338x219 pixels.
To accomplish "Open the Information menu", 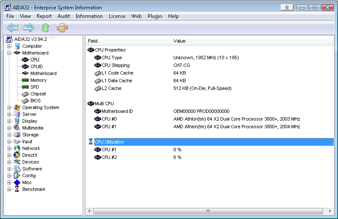I will (x=89, y=16).
